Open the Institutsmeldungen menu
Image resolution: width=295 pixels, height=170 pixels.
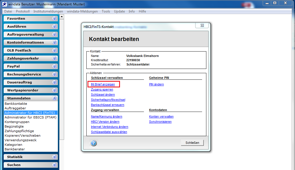(48, 11)
